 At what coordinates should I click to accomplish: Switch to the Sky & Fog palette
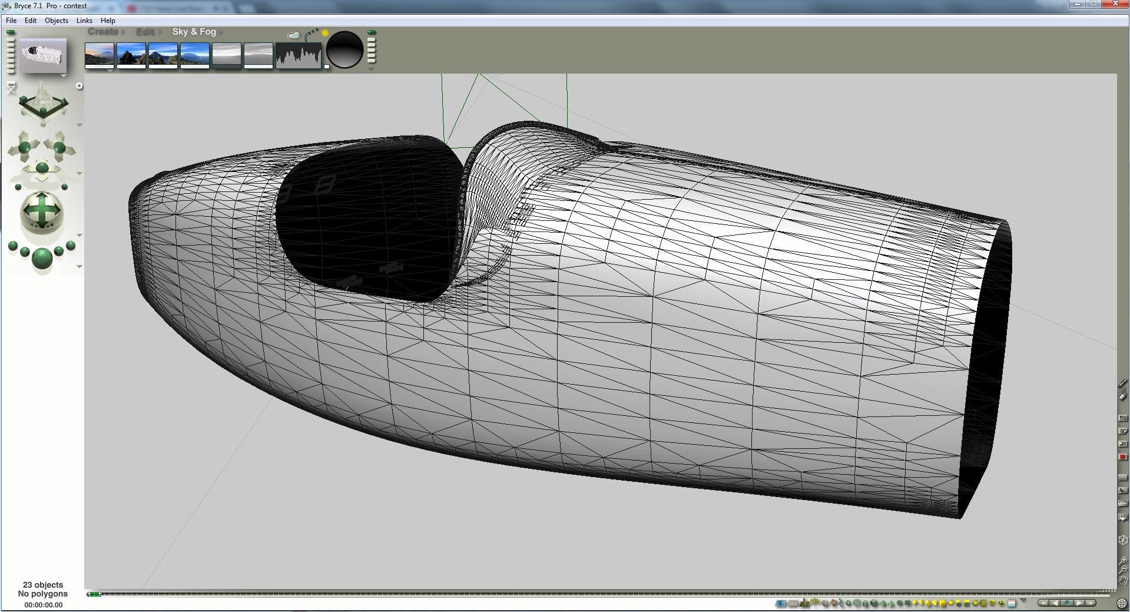click(x=194, y=32)
